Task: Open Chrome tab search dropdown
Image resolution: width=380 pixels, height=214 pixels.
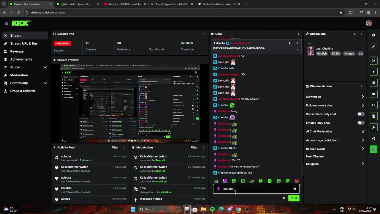Action: 4,4
